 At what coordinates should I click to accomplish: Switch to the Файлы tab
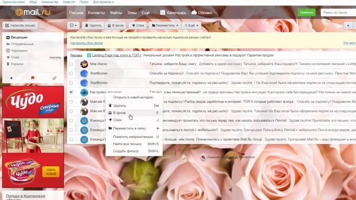[116, 12]
